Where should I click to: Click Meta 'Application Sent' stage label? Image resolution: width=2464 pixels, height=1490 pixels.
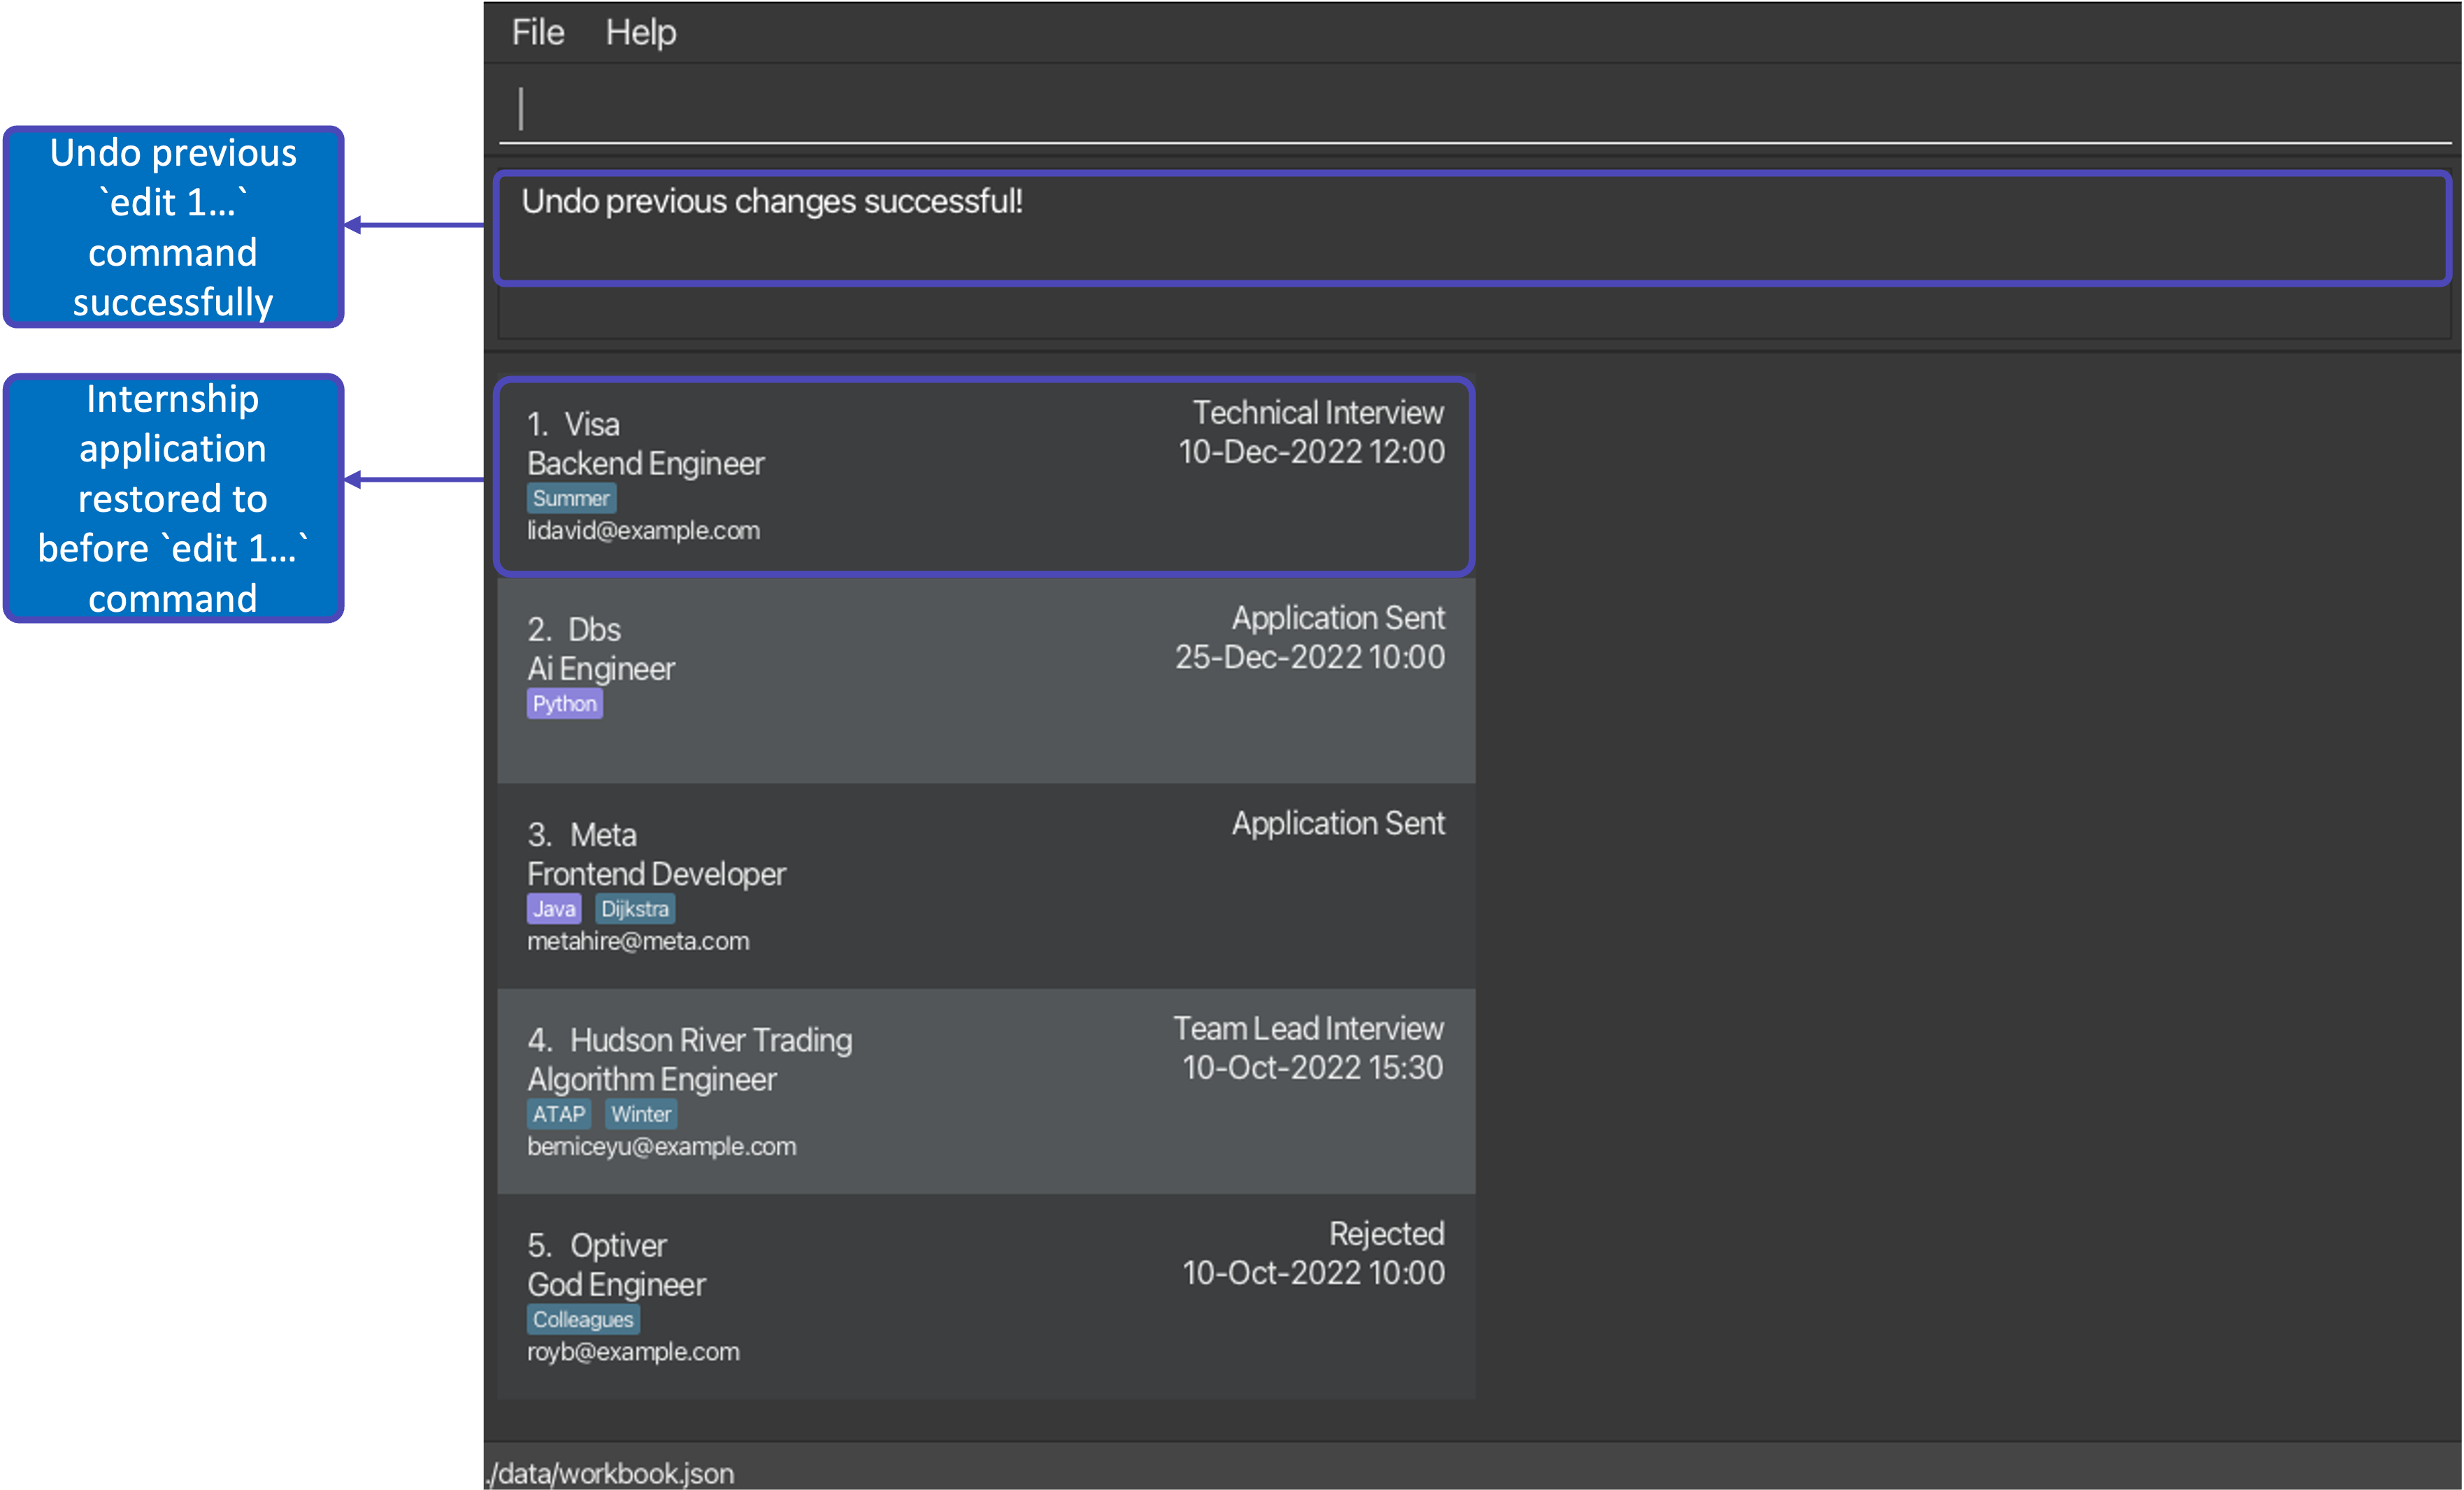1338,823
